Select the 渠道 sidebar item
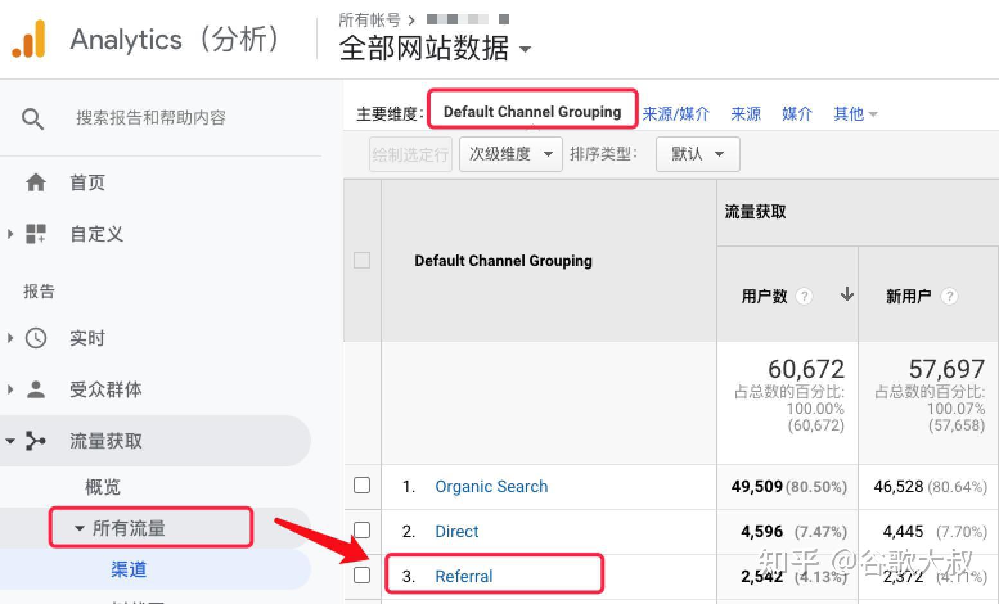Screen dimensions: 999x604 [x=129, y=569]
